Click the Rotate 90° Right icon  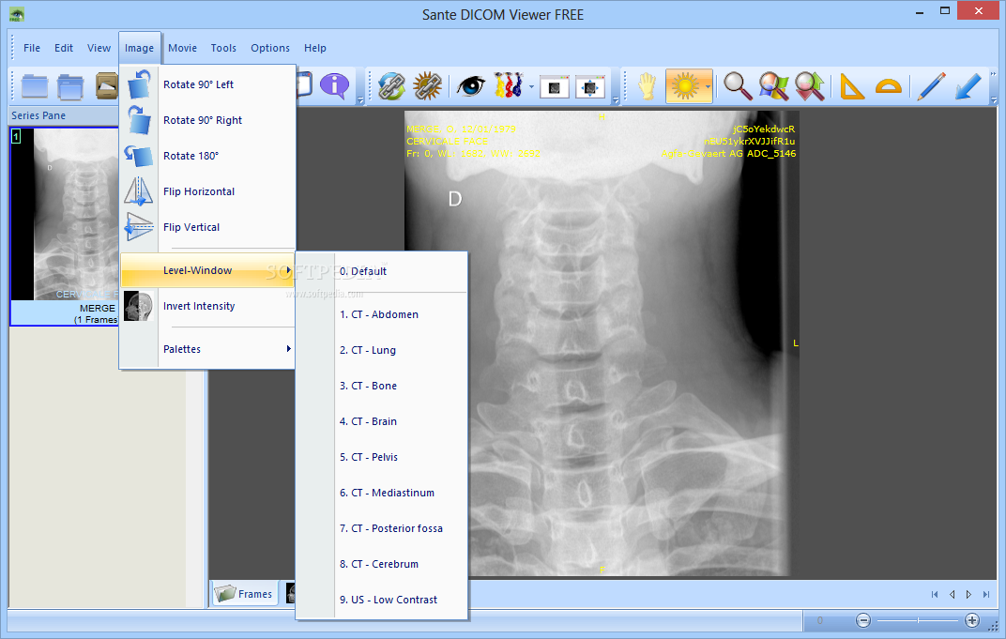(x=139, y=120)
